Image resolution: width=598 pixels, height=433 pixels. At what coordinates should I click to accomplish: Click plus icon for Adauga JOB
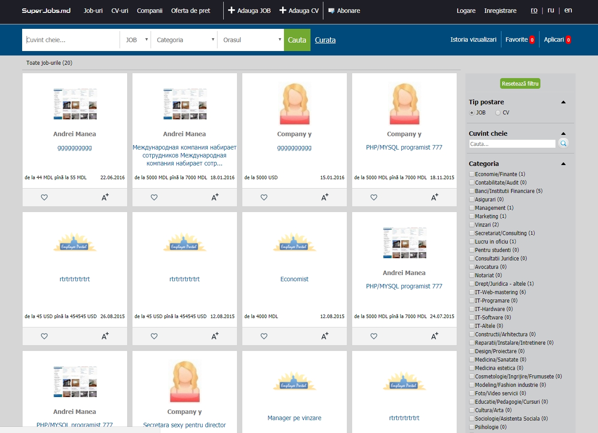click(231, 10)
